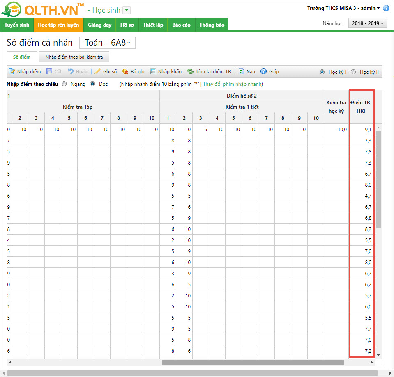Click the Cất save disk icon

[x=49, y=71]
